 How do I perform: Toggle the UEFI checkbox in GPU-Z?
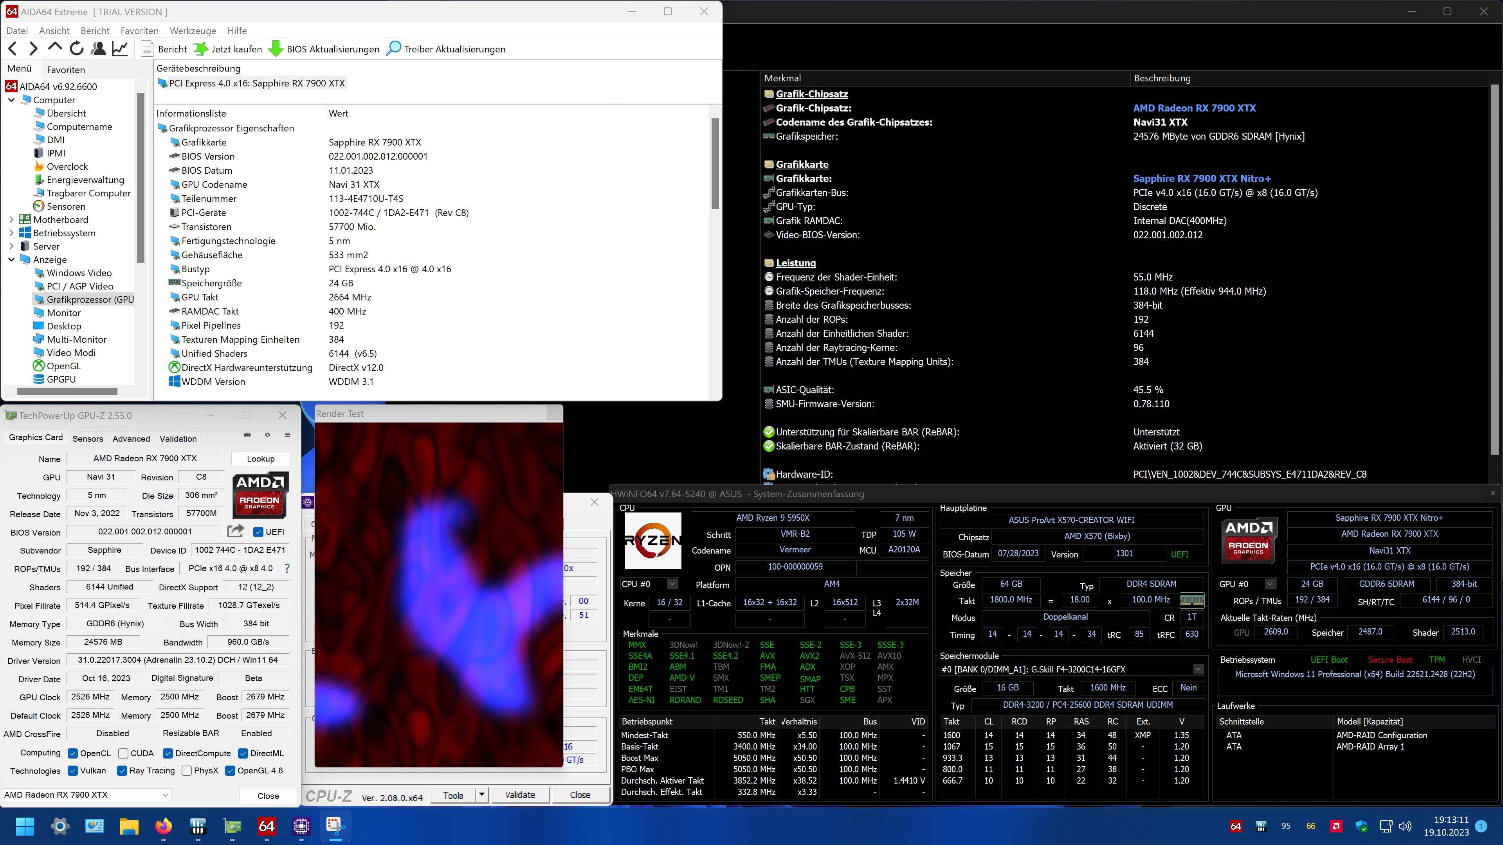pyautogui.click(x=258, y=532)
